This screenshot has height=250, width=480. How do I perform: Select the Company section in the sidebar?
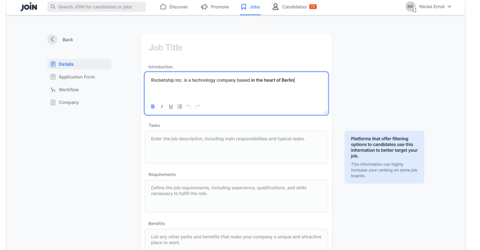tap(69, 102)
